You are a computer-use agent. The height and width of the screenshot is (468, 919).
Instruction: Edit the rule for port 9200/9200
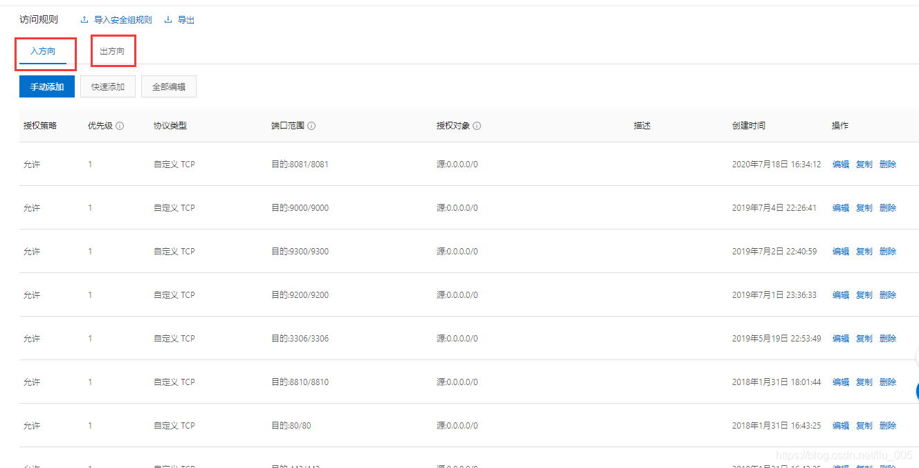[x=841, y=295]
